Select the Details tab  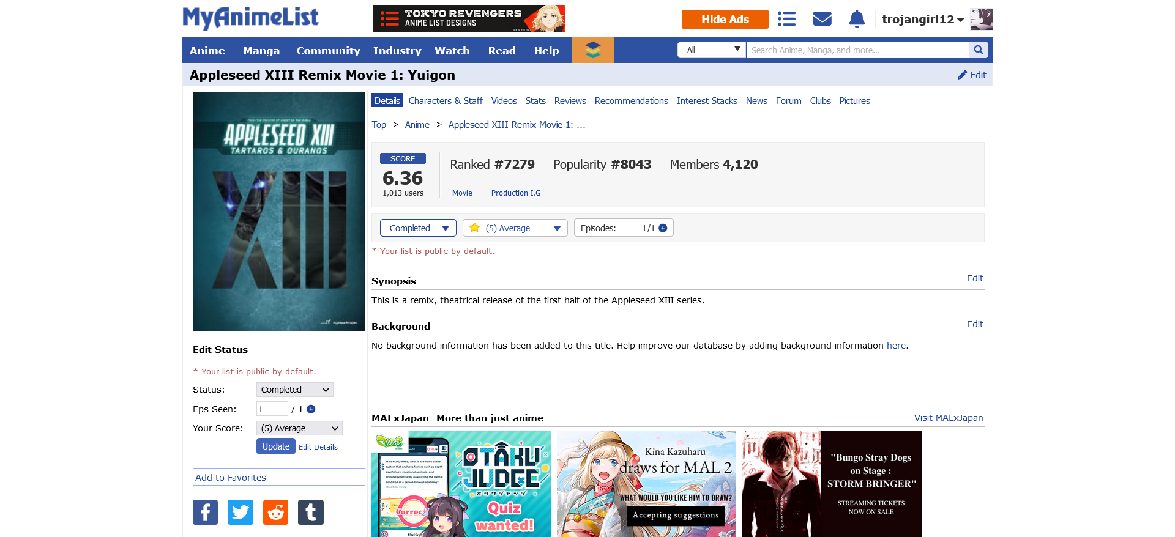coord(387,101)
